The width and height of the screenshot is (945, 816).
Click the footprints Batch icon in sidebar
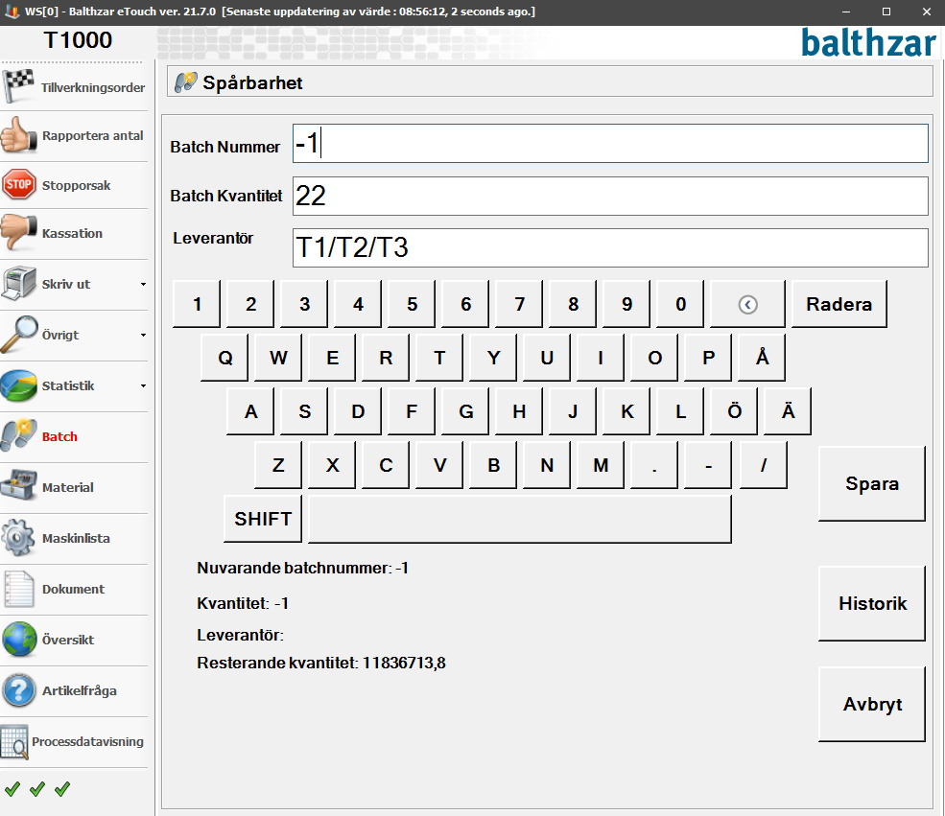tap(18, 435)
